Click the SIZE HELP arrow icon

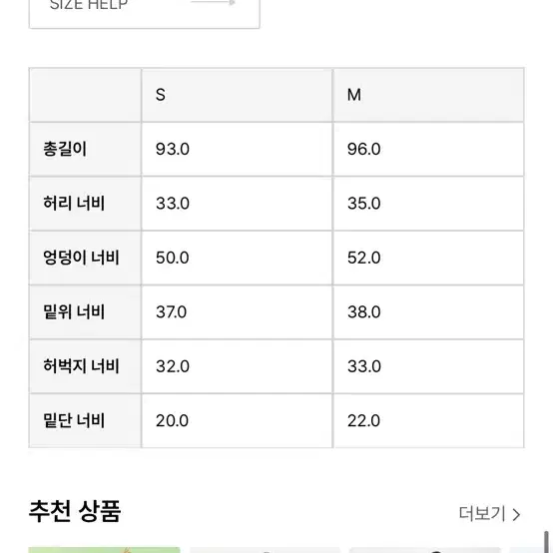pyautogui.click(x=214, y=3)
